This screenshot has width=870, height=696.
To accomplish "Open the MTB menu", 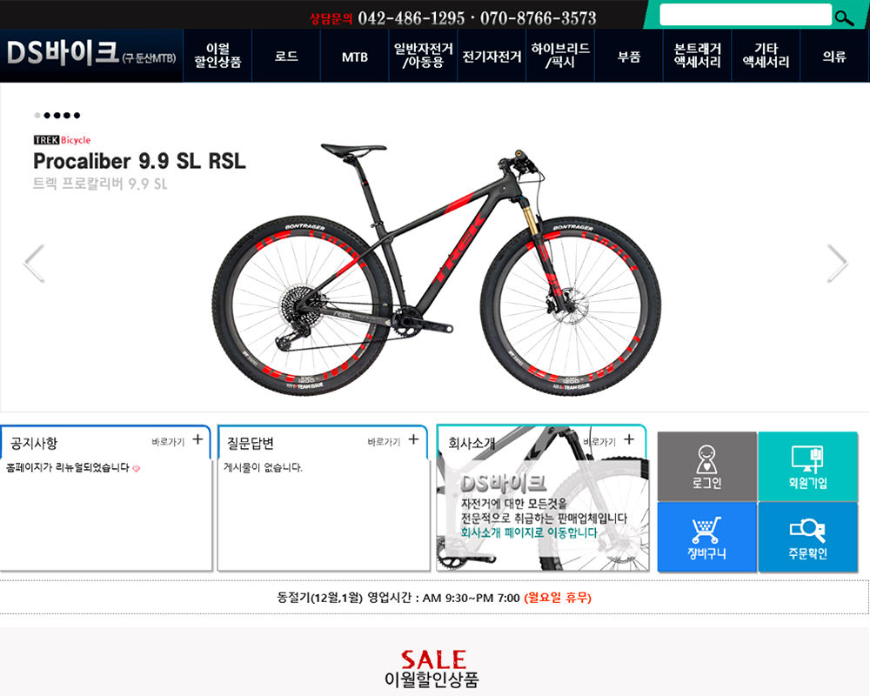I will 355,57.
